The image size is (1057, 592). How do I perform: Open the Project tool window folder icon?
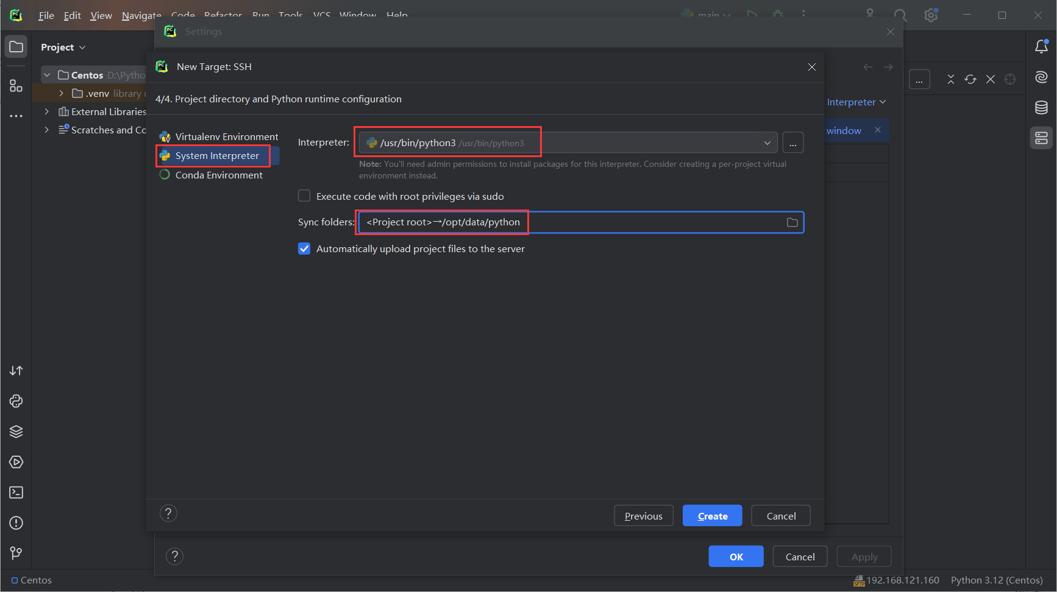click(16, 47)
